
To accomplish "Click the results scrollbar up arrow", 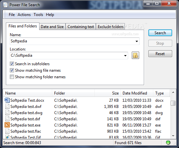I will click(x=173, y=93).
